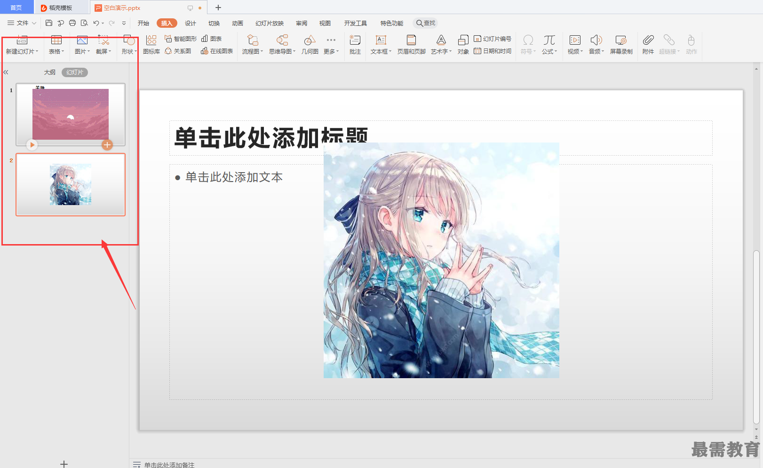
Task: Add new slide via orange plus button
Action: [107, 145]
